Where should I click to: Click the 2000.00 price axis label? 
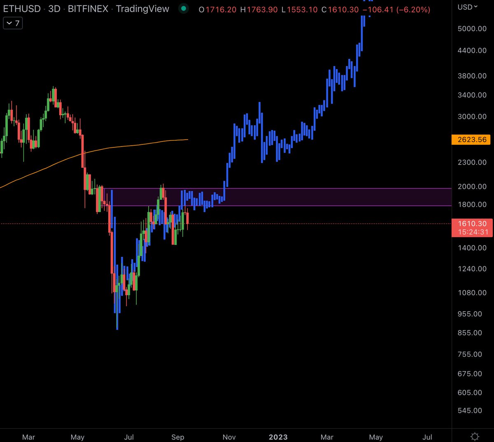point(472,186)
